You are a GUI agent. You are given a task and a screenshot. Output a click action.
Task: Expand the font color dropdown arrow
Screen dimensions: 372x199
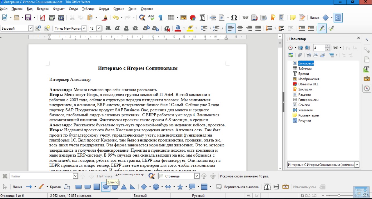click(x=184, y=28)
